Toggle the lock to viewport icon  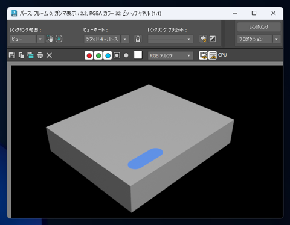138,39
